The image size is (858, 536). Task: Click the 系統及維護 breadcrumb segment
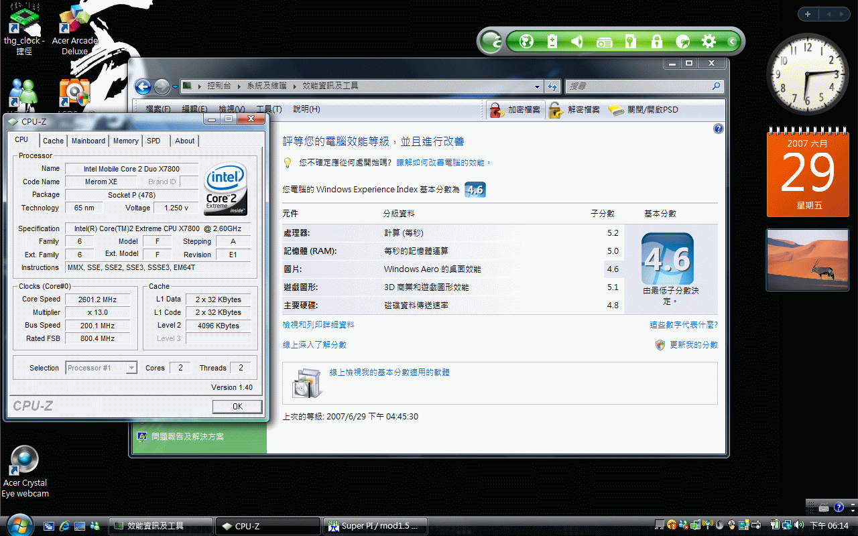pyautogui.click(x=266, y=86)
